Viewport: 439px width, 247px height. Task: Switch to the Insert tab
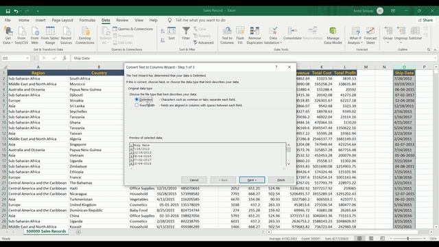pyautogui.click(x=40, y=20)
